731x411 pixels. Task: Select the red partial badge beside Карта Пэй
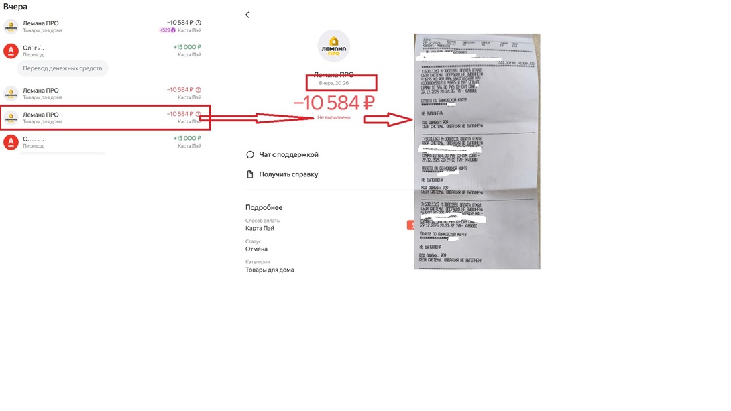coord(410,225)
